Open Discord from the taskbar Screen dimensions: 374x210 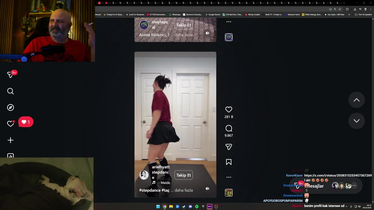pyautogui.click(x=190, y=206)
